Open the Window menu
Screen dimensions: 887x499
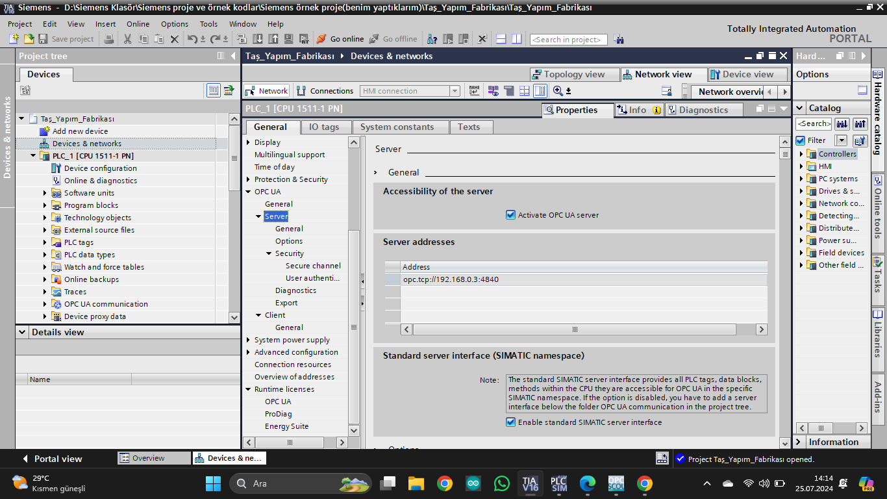point(243,24)
